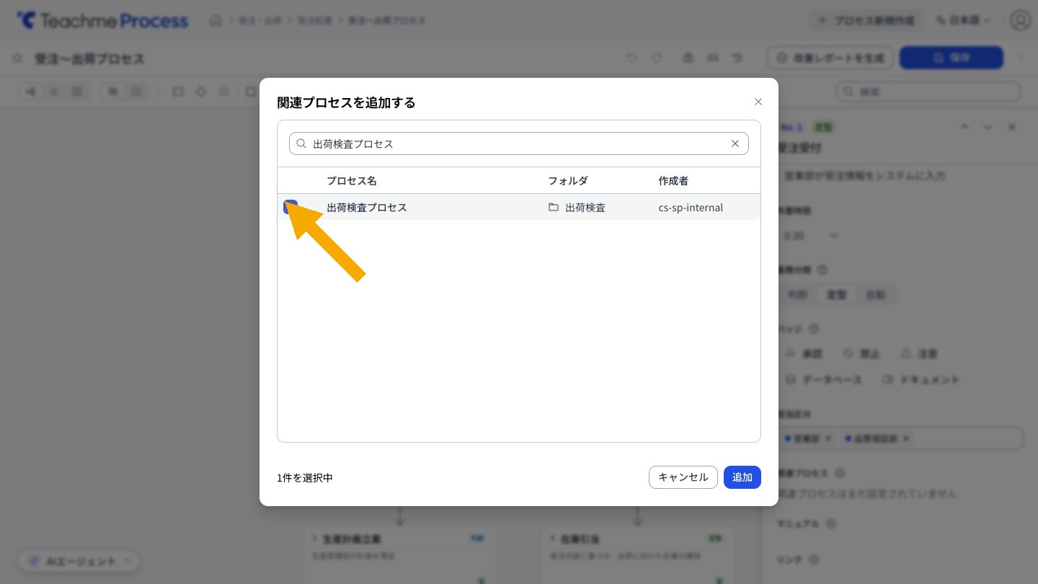
Task: Click the 1件を選択中 status text
Action: [305, 478]
